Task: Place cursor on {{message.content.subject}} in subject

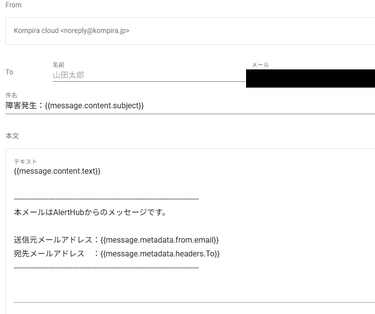Action: click(x=94, y=106)
